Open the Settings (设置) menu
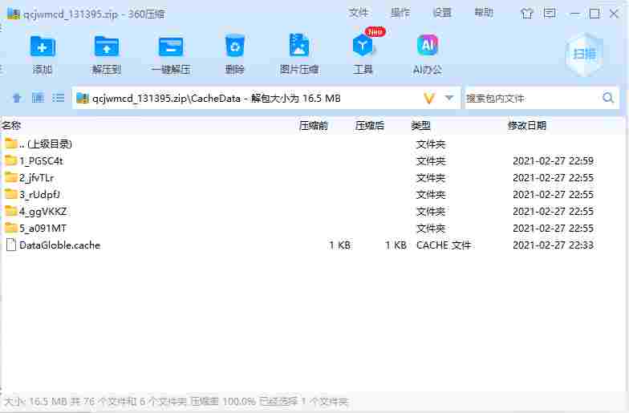Screen dimensions: 629x413 point(442,13)
